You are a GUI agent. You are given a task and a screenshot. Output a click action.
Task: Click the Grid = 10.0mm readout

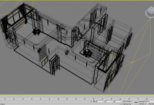pyautogui.click(x=128, y=101)
